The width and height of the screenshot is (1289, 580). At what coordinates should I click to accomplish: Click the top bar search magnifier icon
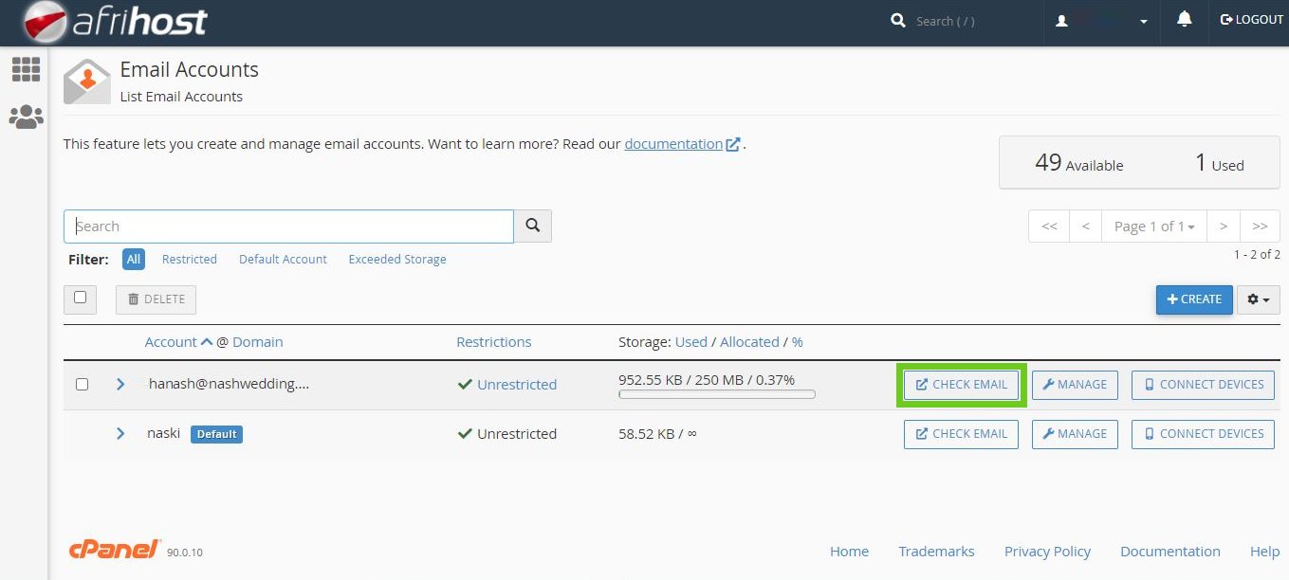click(x=898, y=21)
